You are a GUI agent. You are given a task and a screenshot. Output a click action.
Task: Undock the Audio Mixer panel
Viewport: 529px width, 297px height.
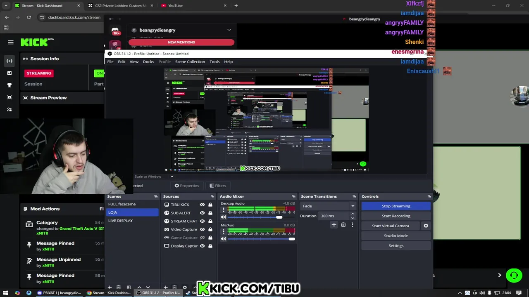293,196
